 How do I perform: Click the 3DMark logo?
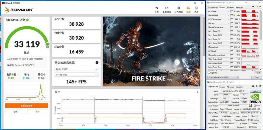coord(18,9)
